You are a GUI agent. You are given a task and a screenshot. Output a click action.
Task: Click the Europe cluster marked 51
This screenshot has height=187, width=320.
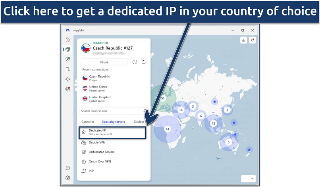click(x=163, y=98)
